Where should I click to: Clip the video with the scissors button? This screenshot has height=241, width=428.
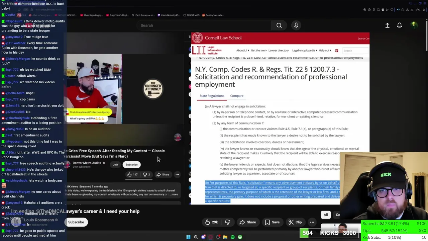295,222
